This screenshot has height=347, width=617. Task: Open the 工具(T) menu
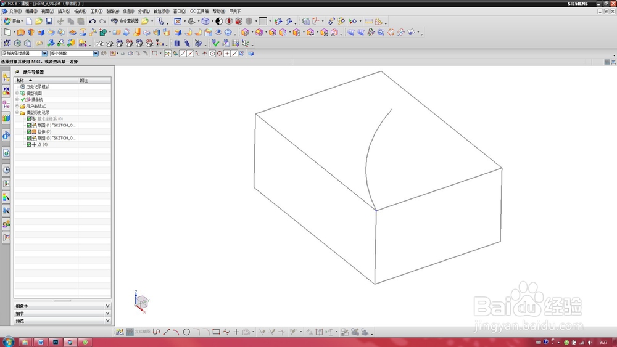tap(96, 11)
